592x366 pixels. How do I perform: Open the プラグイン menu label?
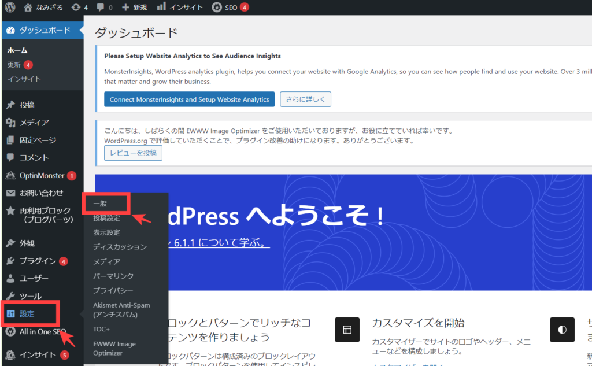(x=38, y=261)
